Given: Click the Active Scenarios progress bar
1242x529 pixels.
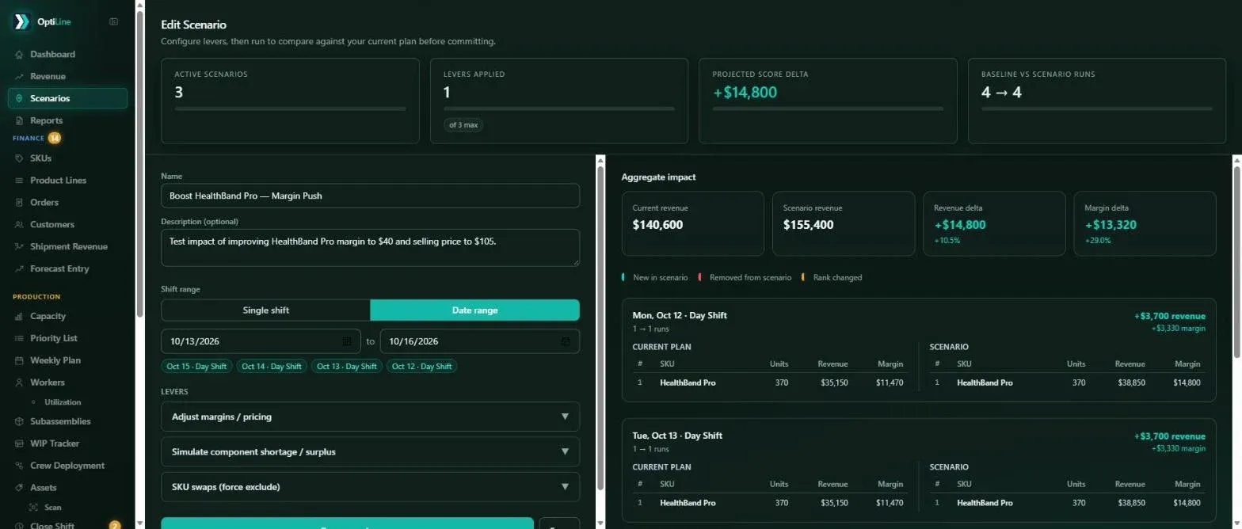Looking at the screenshot, I should [290, 108].
